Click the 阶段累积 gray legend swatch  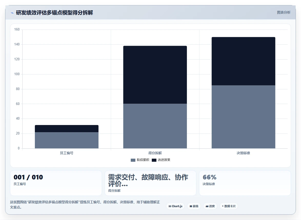(x=133, y=160)
